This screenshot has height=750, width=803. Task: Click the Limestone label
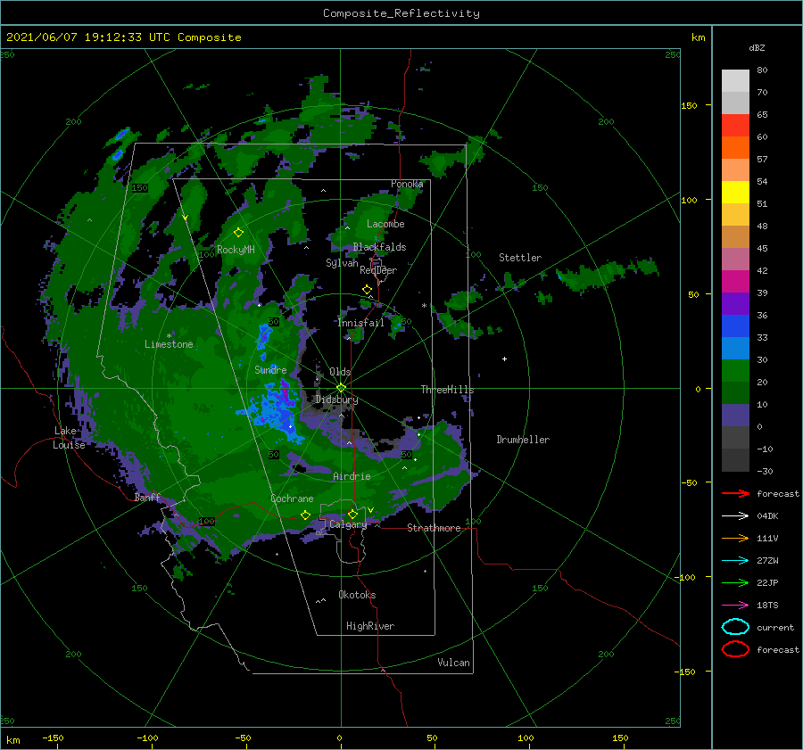pos(169,344)
